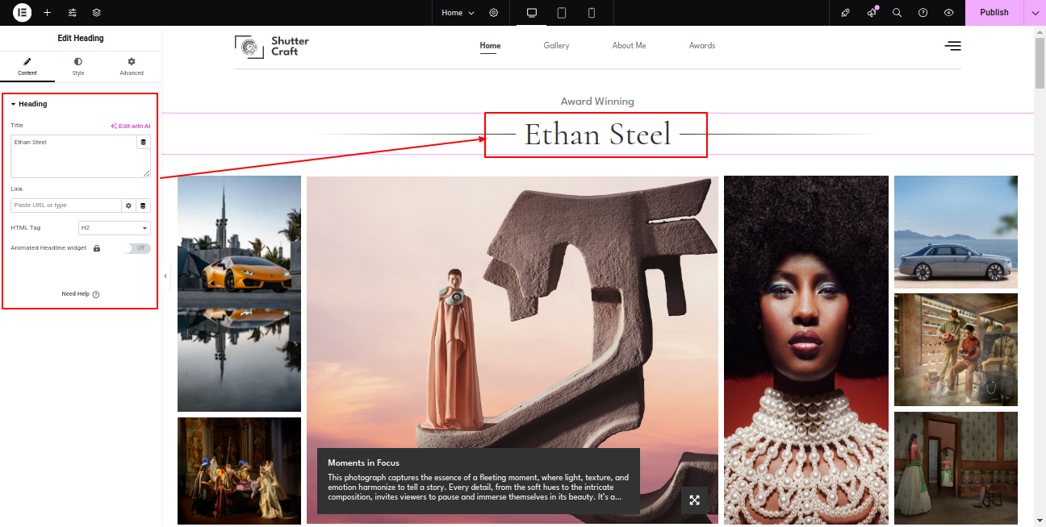Click dynamic tags icon for Link field
The width and height of the screenshot is (1046, 527).
144,205
